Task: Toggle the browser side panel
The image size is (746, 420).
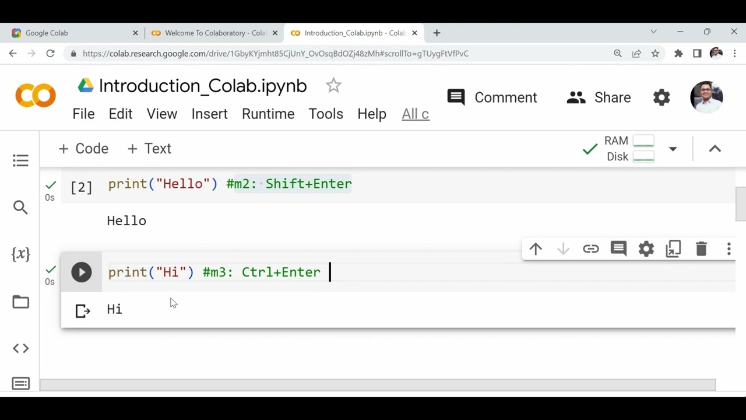Action: pyautogui.click(x=697, y=54)
